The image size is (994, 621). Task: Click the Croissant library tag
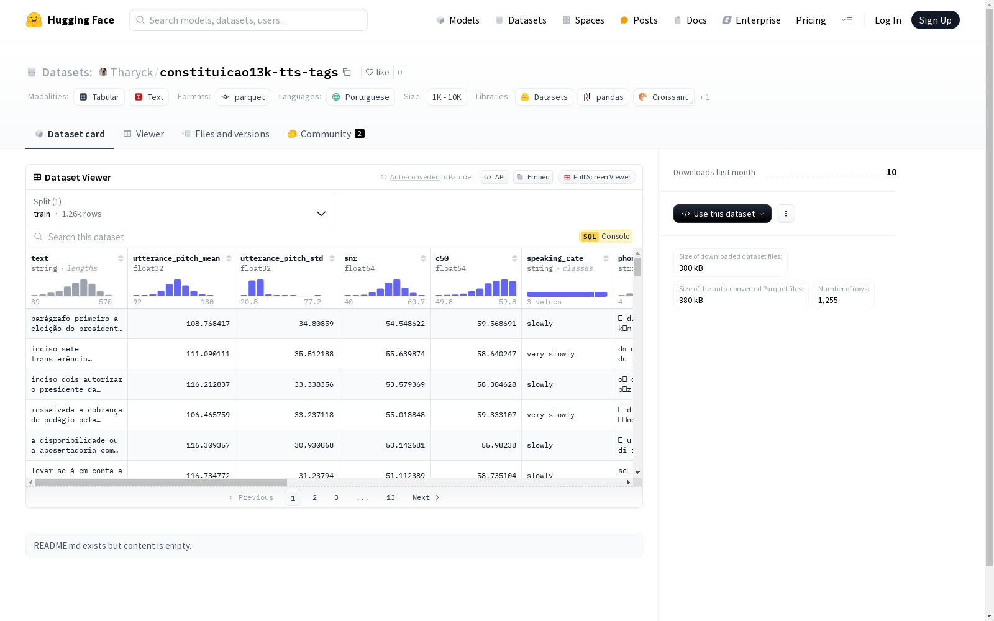coord(663,97)
